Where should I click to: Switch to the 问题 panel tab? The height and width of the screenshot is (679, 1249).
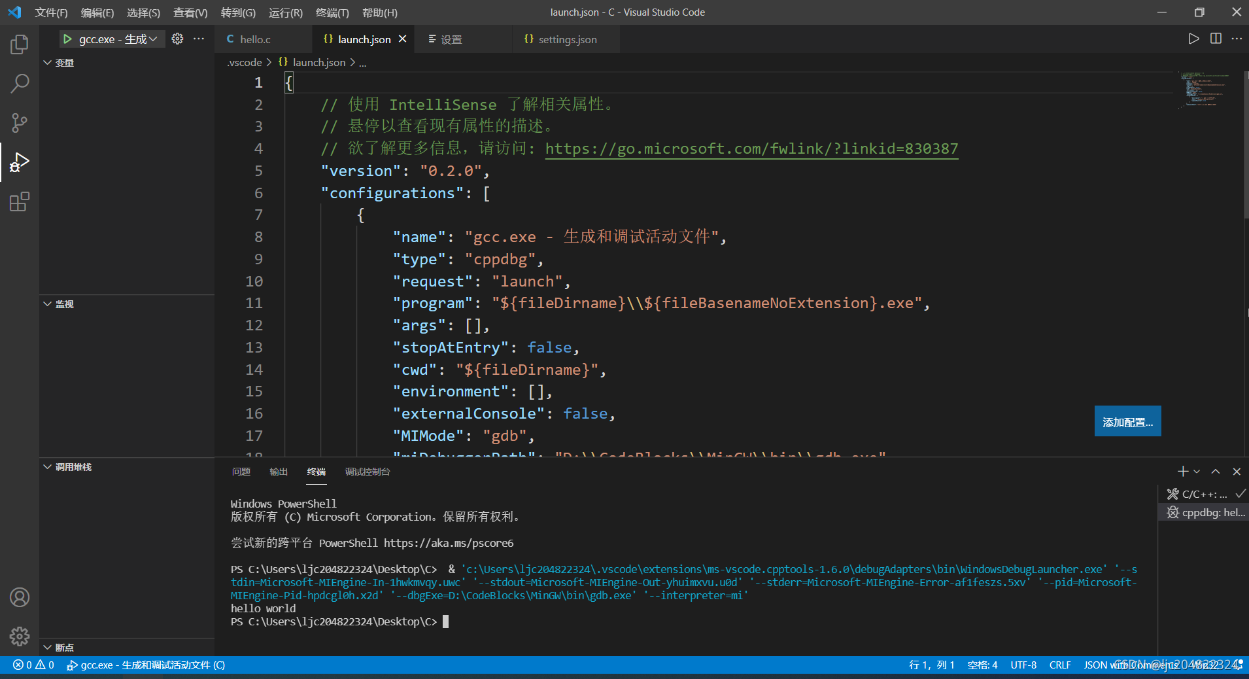click(241, 472)
